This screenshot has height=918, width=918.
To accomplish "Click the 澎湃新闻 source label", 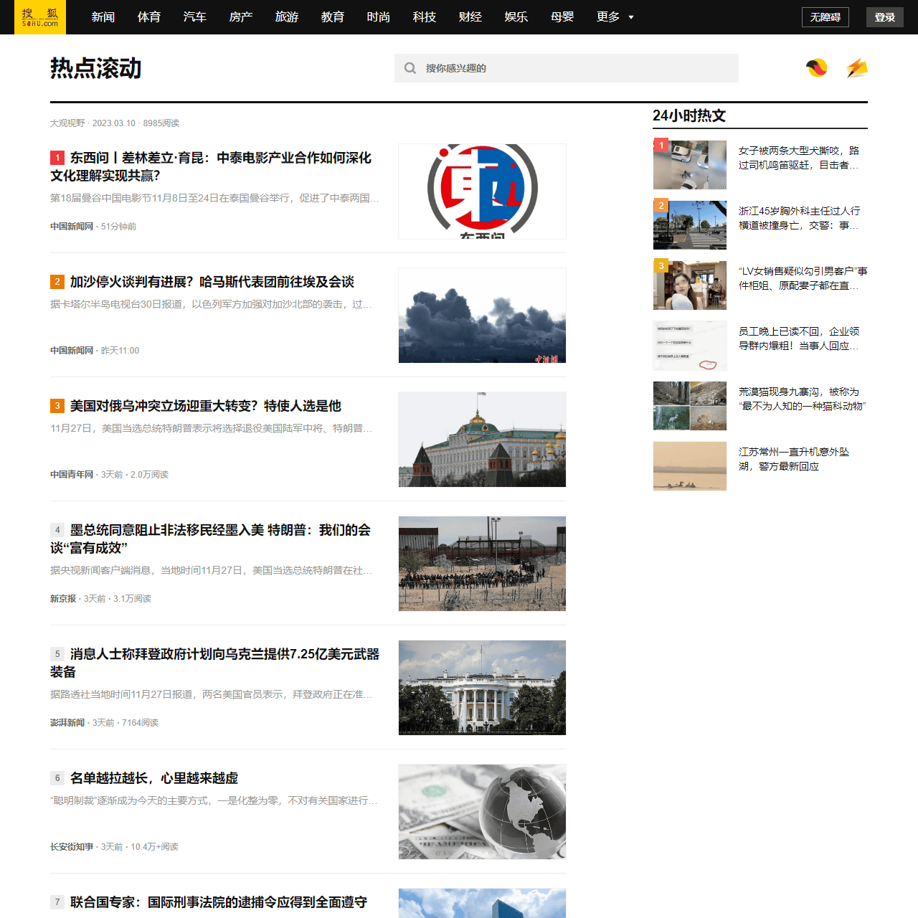I will pos(67,723).
